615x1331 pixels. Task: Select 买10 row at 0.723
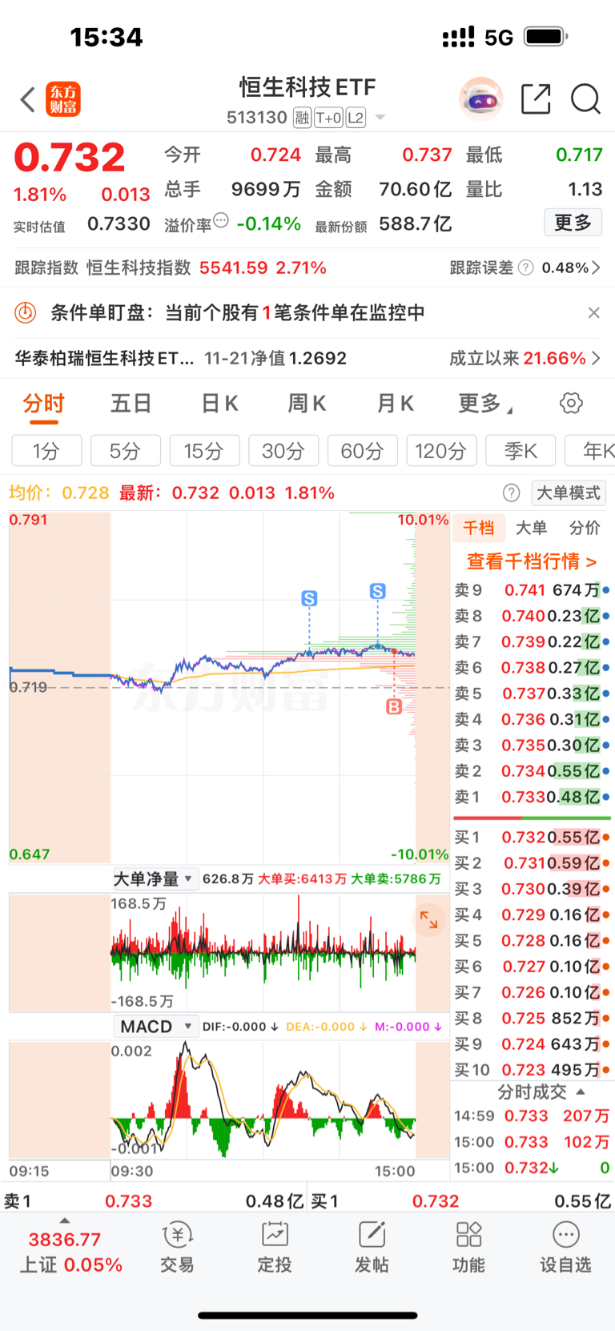point(532,1069)
